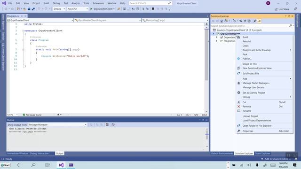Click the Save file toolbar icon
This screenshot has width=301, height=169.
point(29,9)
